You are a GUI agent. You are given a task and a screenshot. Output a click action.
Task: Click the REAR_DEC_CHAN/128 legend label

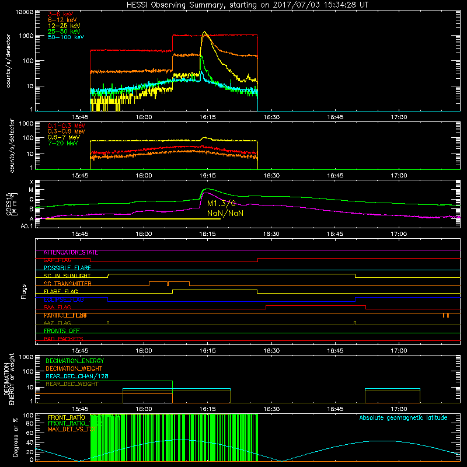pyautogui.click(x=77, y=377)
